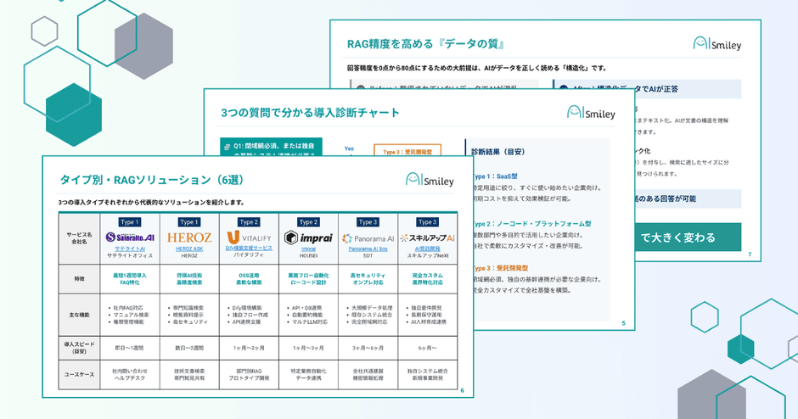Click the OSS活用 柔軟な構築 feature cell
This screenshot has width=798, height=419.
(249, 279)
